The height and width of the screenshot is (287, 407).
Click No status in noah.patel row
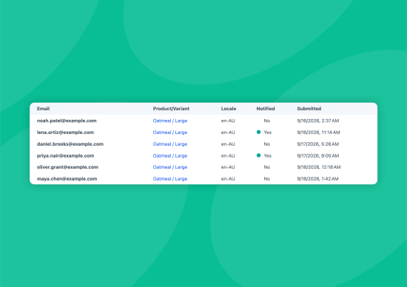[267, 121]
